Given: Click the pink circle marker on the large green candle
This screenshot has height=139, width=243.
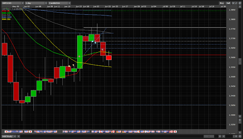Looking at the screenshot, I should [x=79, y=57].
